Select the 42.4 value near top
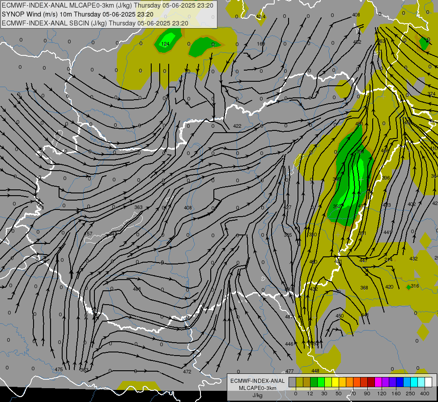This screenshot has height=402, width=438. [x=261, y=17]
